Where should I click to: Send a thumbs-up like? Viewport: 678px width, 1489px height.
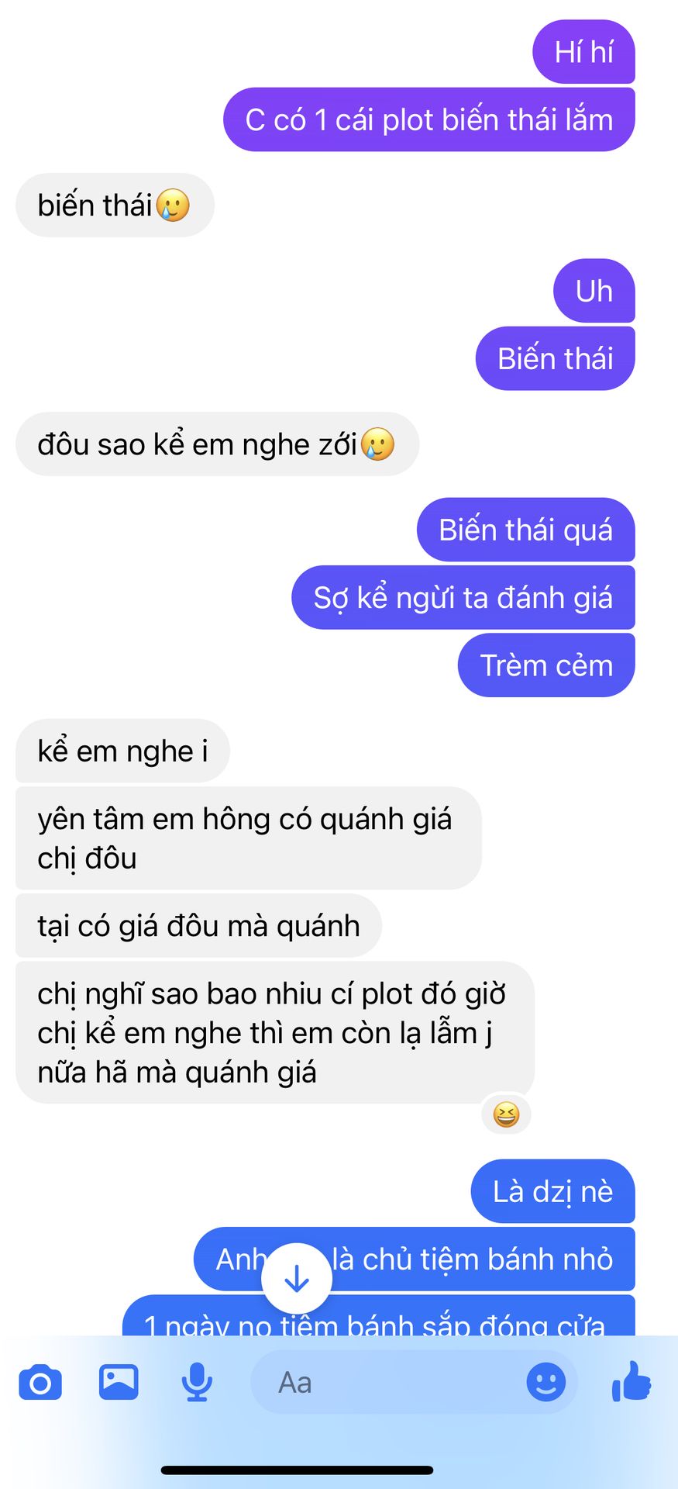(632, 1381)
